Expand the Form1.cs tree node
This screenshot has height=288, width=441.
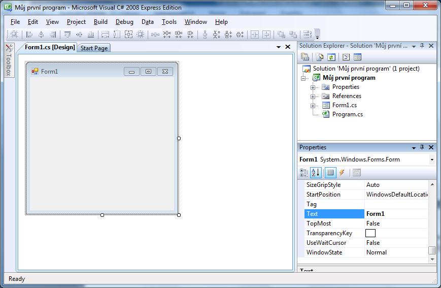click(313, 106)
